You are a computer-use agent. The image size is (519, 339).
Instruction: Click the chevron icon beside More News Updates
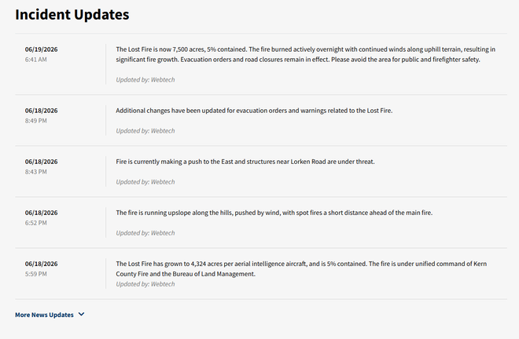82,314
